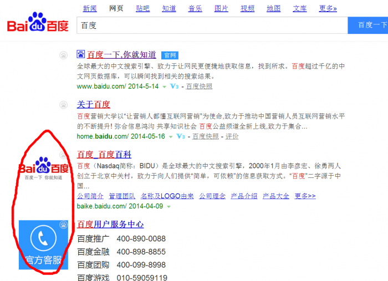Switch to the 贴吧 tab
The width and height of the screenshot is (388, 281).
click(x=143, y=9)
